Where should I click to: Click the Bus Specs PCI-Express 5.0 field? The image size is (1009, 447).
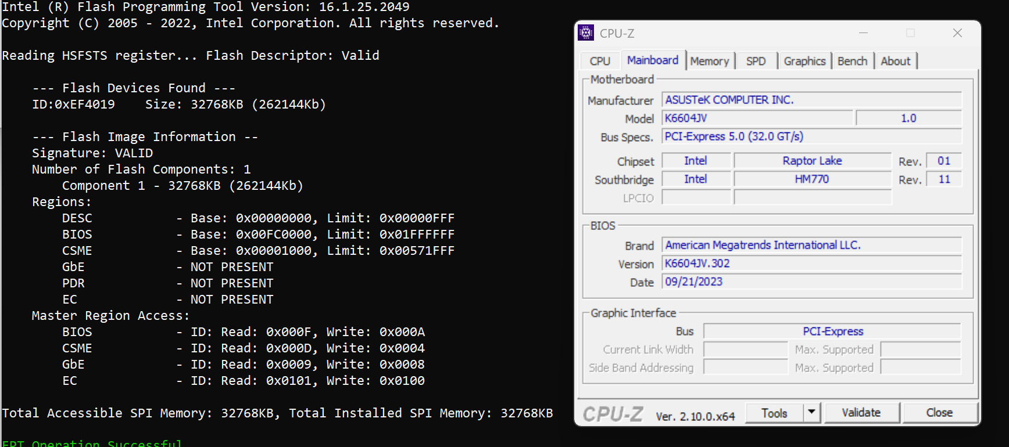(812, 136)
